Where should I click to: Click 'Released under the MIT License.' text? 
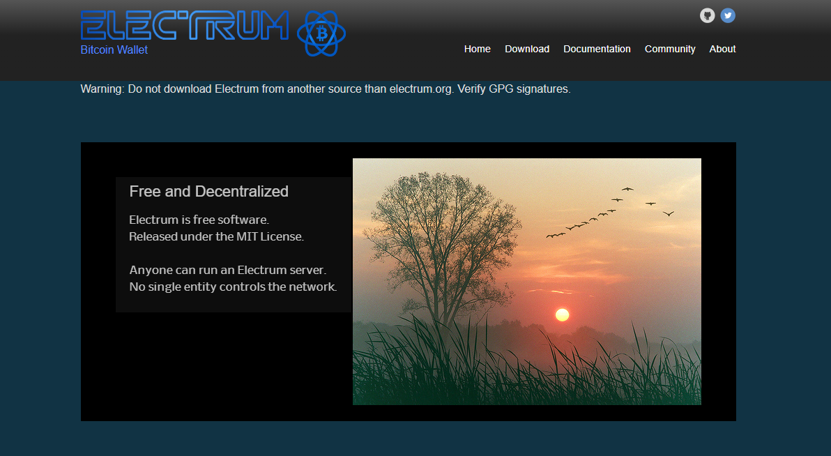pyautogui.click(x=216, y=236)
